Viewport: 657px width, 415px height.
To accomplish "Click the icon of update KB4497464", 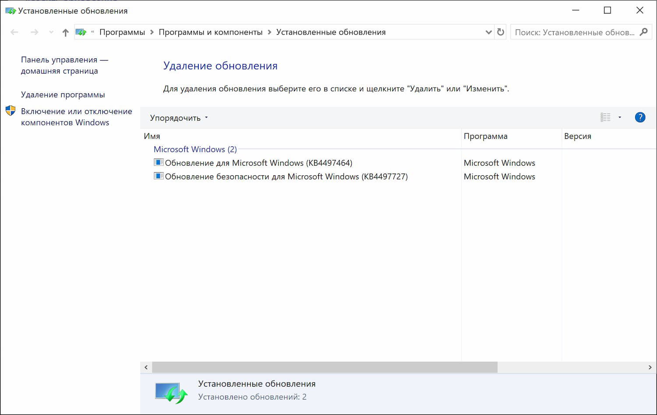I will click(158, 162).
